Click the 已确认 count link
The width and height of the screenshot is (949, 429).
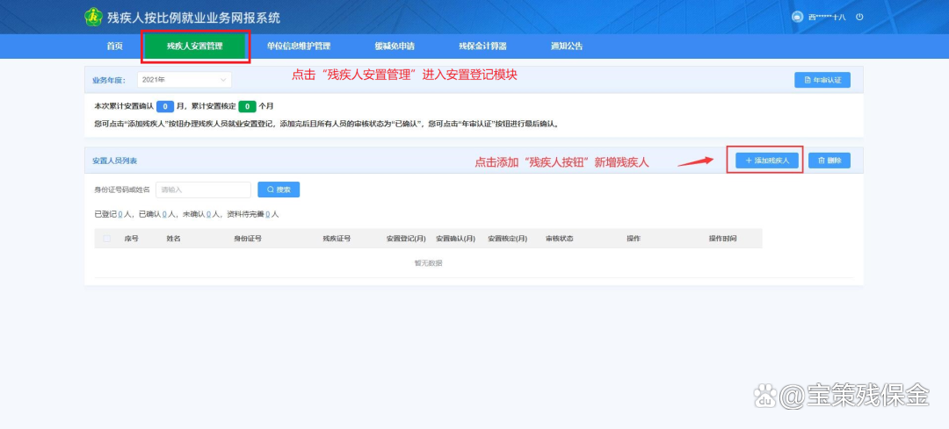(x=164, y=214)
